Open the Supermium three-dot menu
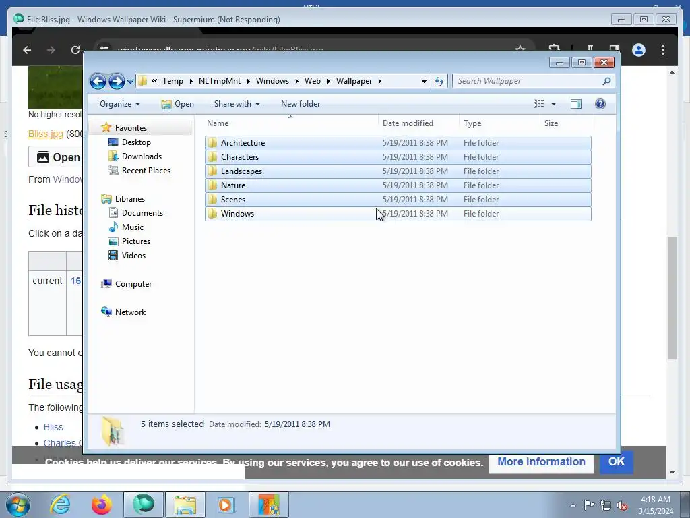Image resolution: width=690 pixels, height=518 pixels. tap(663, 50)
